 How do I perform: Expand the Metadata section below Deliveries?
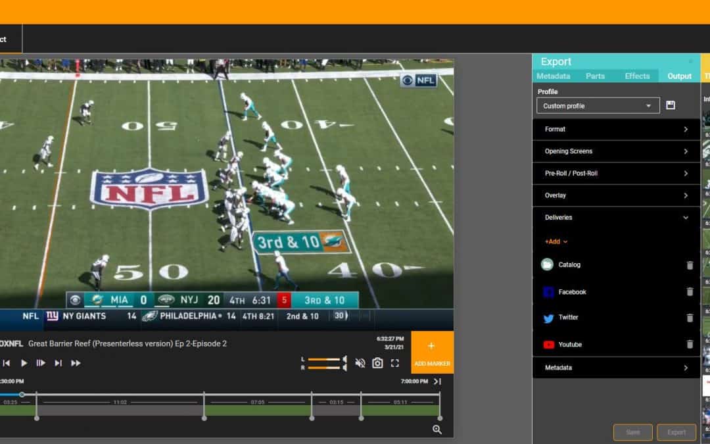tap(616, 368)
